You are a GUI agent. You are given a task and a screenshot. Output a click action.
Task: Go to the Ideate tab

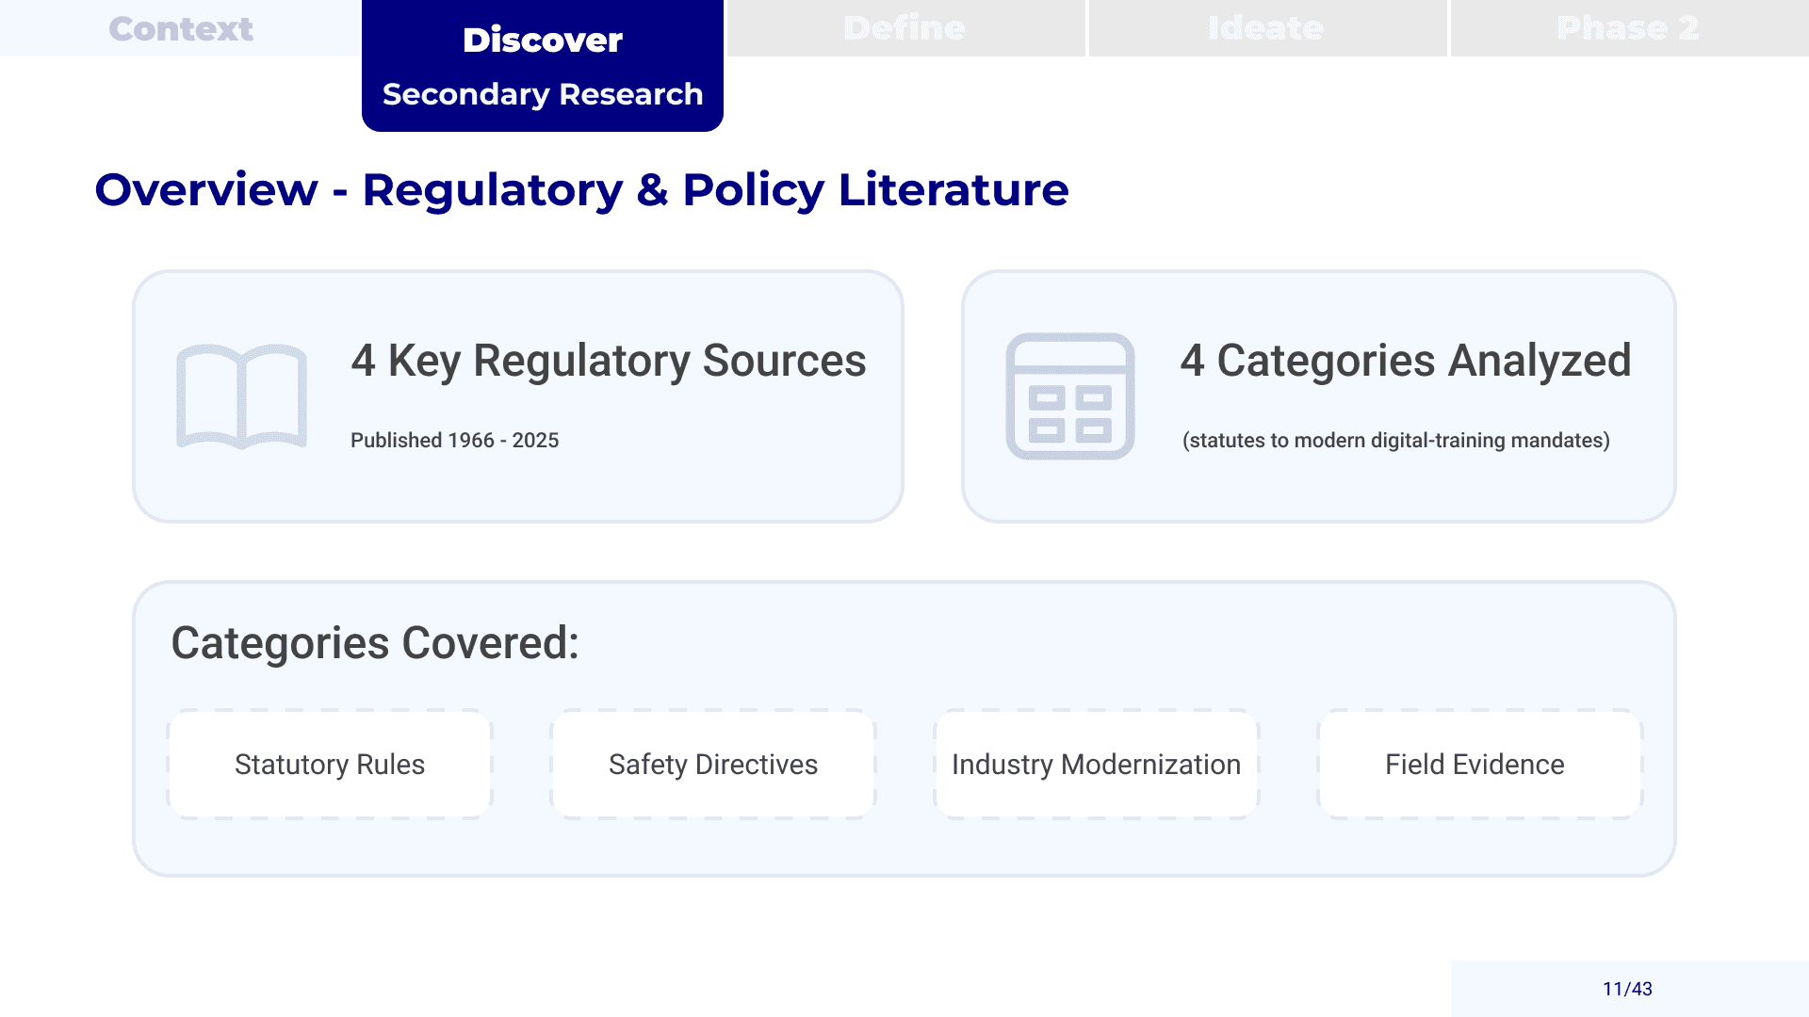point(1265,28)
